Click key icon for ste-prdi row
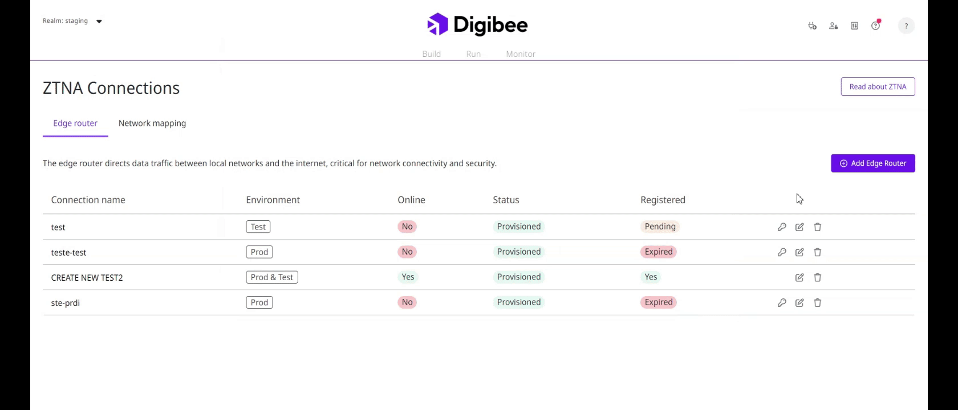This screenshot has width=958, height=410. tap(782, 303)
